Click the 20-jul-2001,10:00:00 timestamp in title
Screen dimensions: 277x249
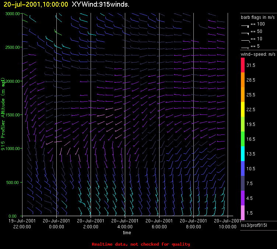click(x=36, y=4)
